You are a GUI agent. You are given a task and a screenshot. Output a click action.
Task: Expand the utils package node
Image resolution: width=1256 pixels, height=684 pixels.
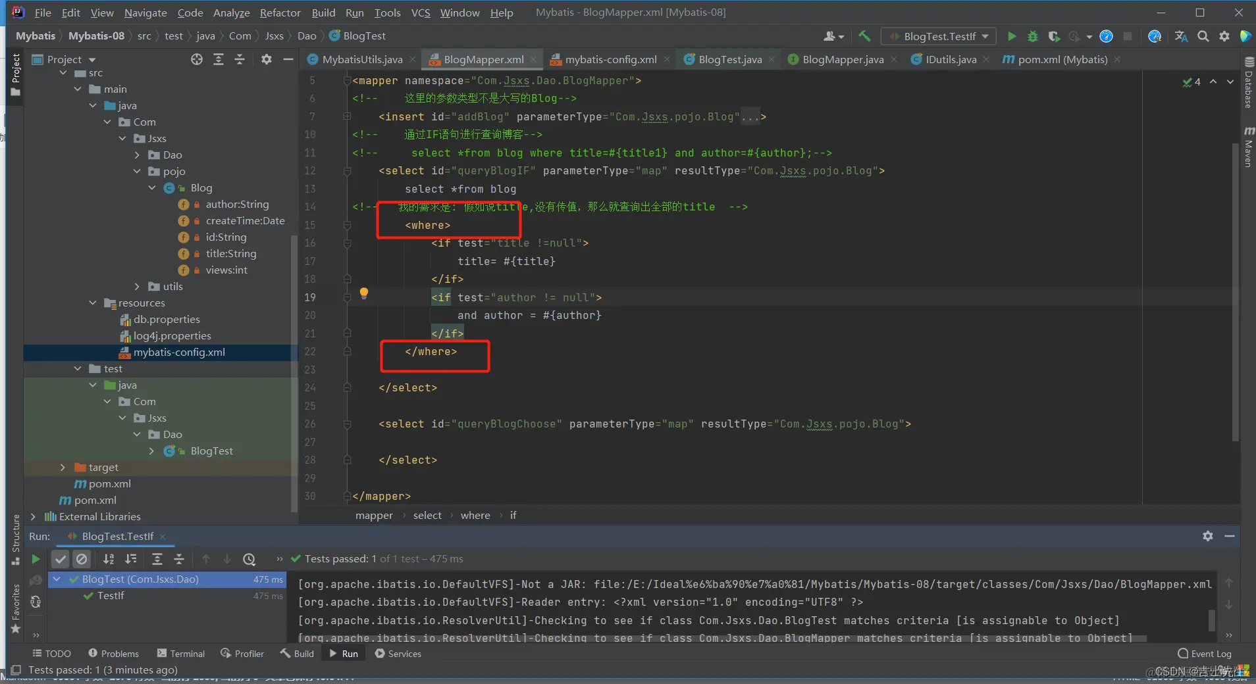pyautogui.click(x=137, y=286)
